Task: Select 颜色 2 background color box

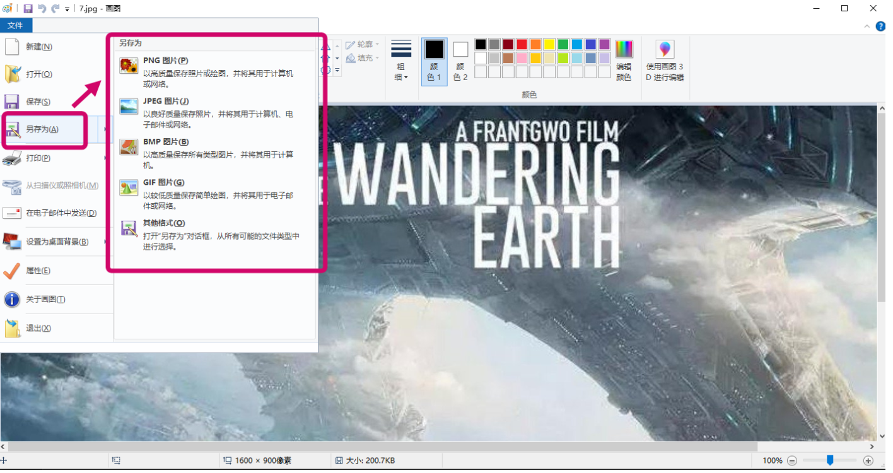Action: (460, 61)
